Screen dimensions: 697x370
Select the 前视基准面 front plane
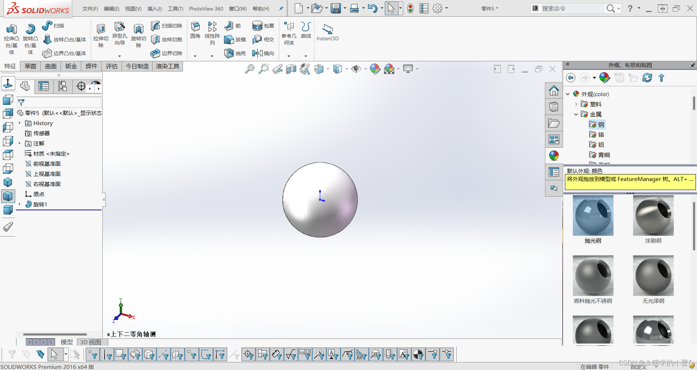pyautogui.click(x=43, y=164)
